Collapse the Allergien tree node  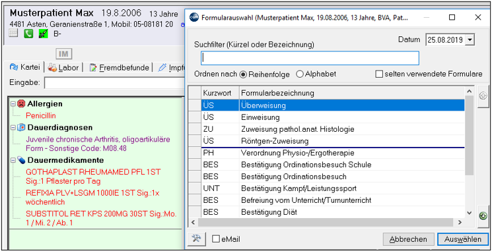(13, 103)
